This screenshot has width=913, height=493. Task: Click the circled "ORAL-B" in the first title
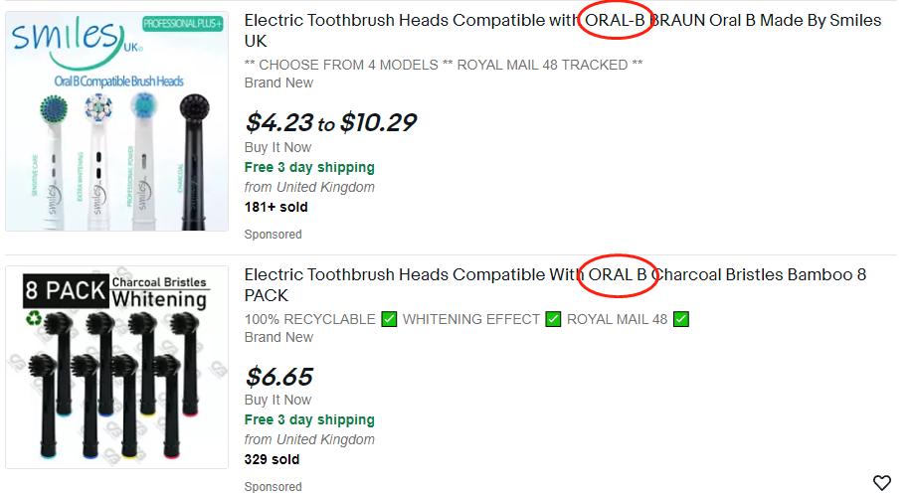[x=617, y=21]
